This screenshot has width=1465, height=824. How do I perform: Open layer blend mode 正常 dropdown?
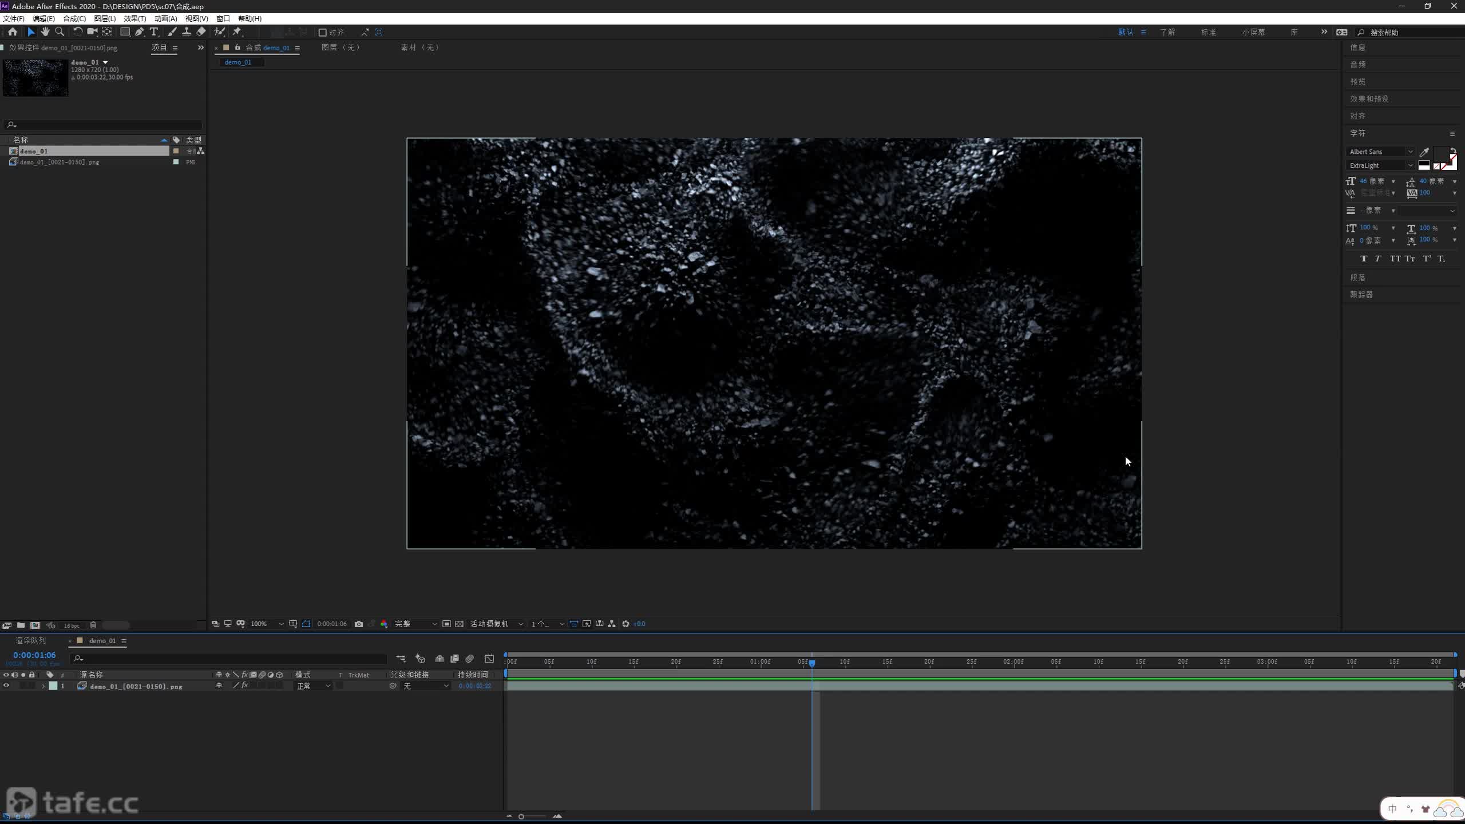click(x=313, y=686)
